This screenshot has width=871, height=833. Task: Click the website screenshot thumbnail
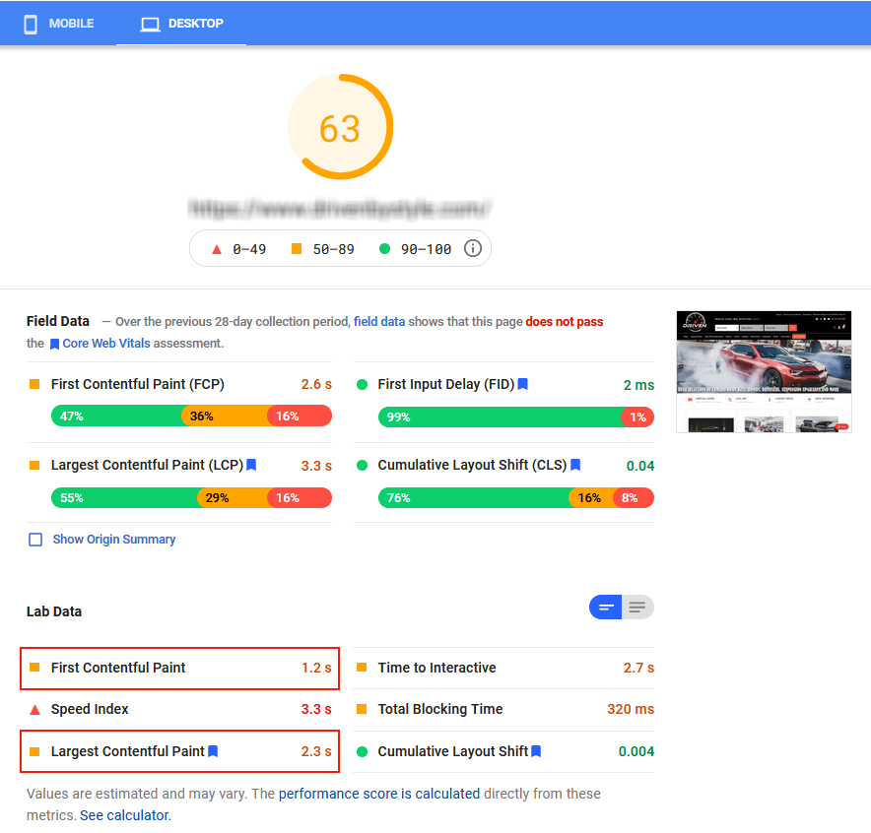(x=764, y=372)
